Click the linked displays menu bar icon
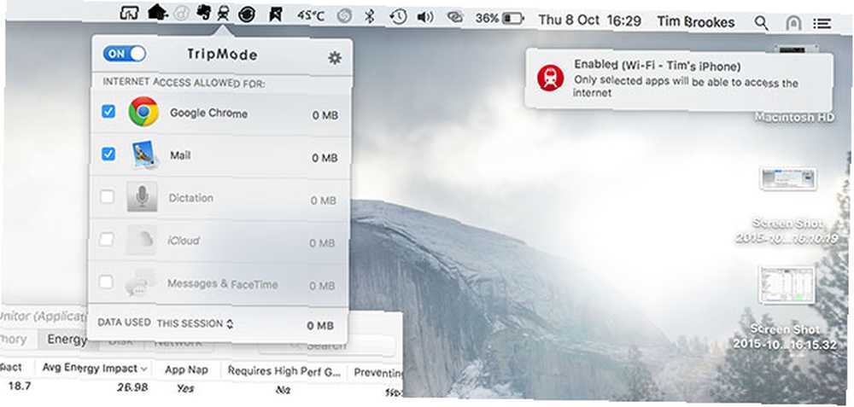 click(454, 18)
